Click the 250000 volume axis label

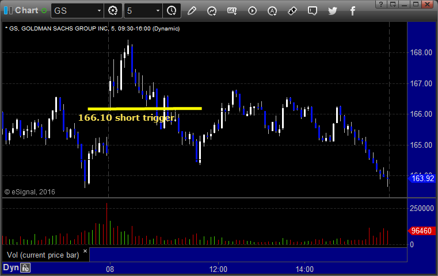pyautogui.click(x=422, y=208)
